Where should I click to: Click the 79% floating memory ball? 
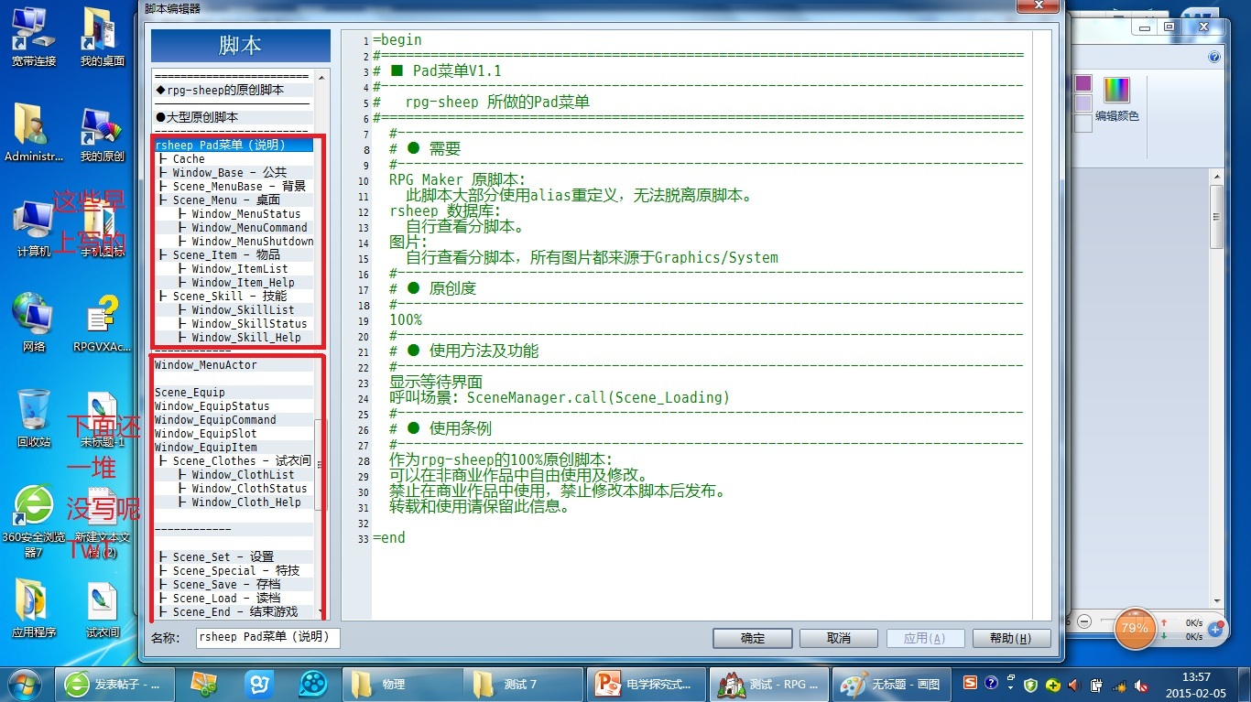click(x=1135, y=628)
